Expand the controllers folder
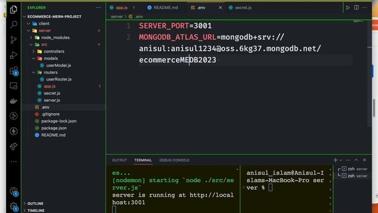 (64, 51)
